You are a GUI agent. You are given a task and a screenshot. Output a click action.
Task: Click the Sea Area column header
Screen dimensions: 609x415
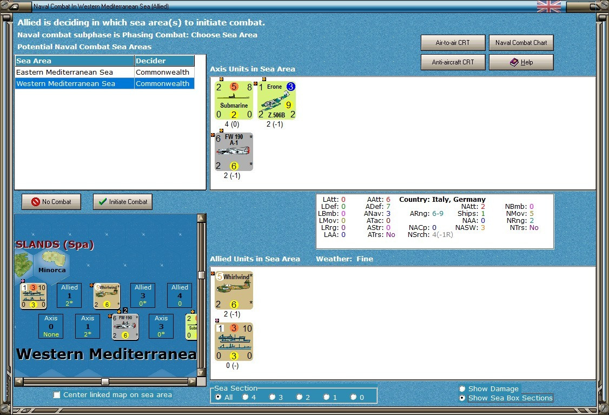point(75,61)
